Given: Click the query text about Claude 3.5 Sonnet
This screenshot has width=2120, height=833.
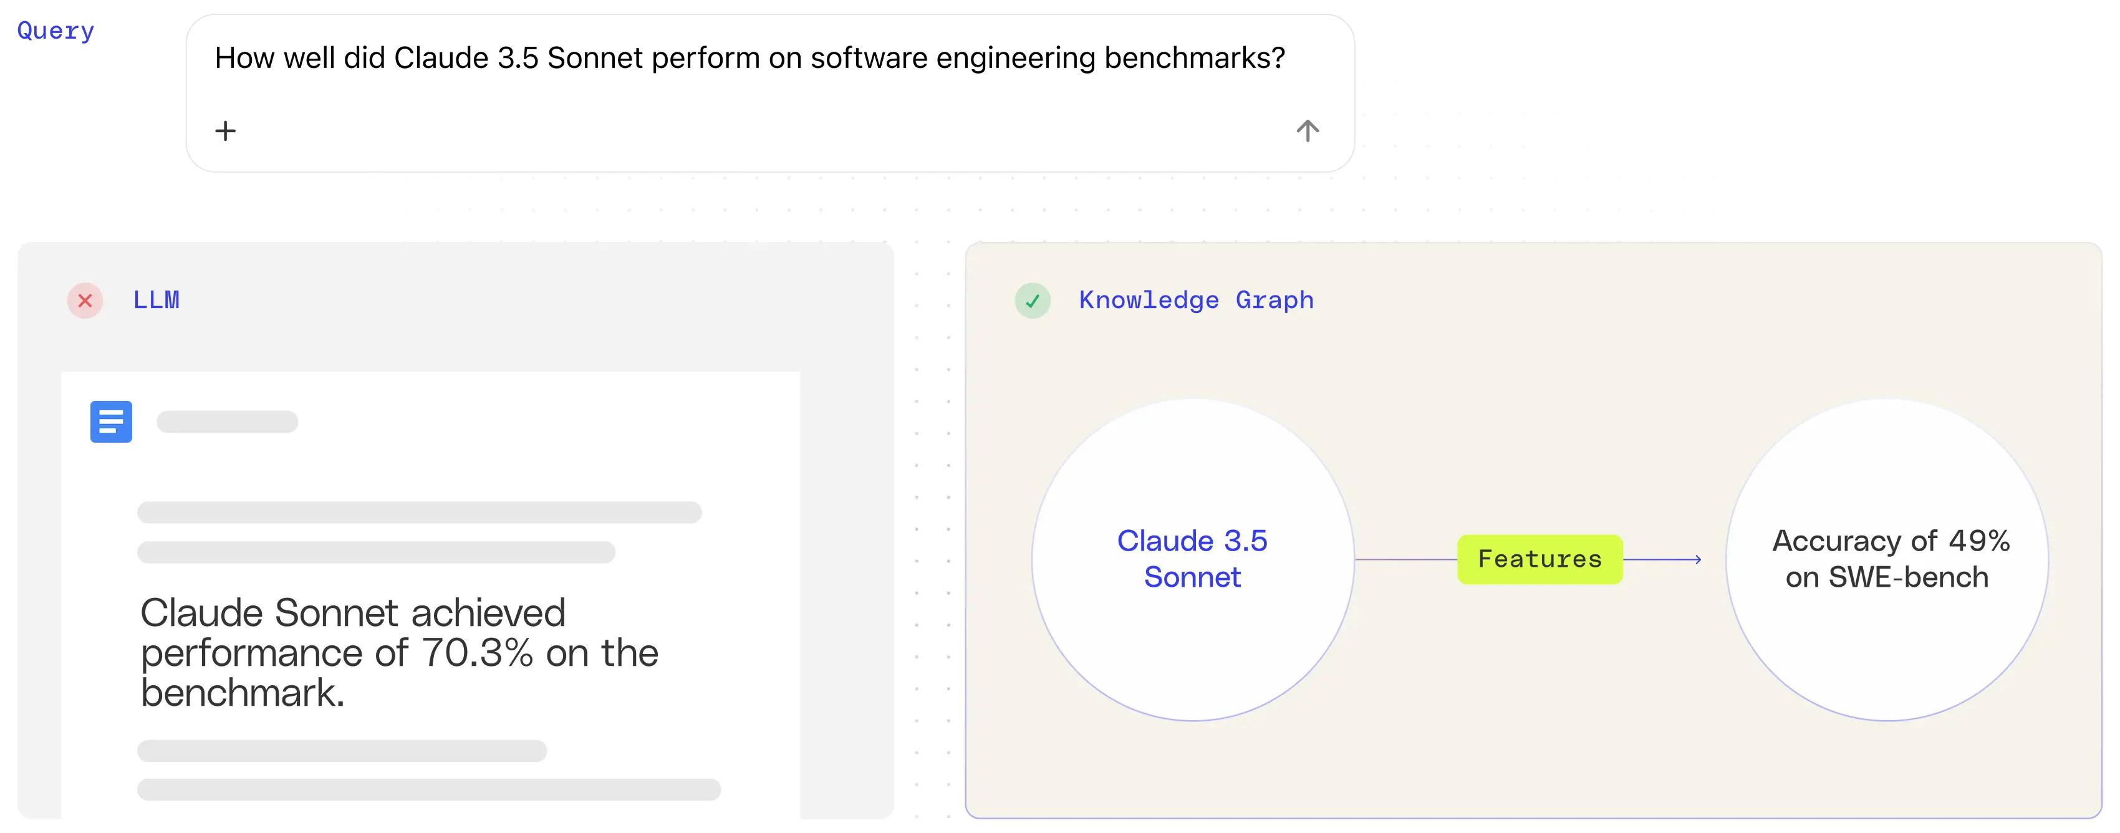Looking at the screenshot, I should [749, 59].
